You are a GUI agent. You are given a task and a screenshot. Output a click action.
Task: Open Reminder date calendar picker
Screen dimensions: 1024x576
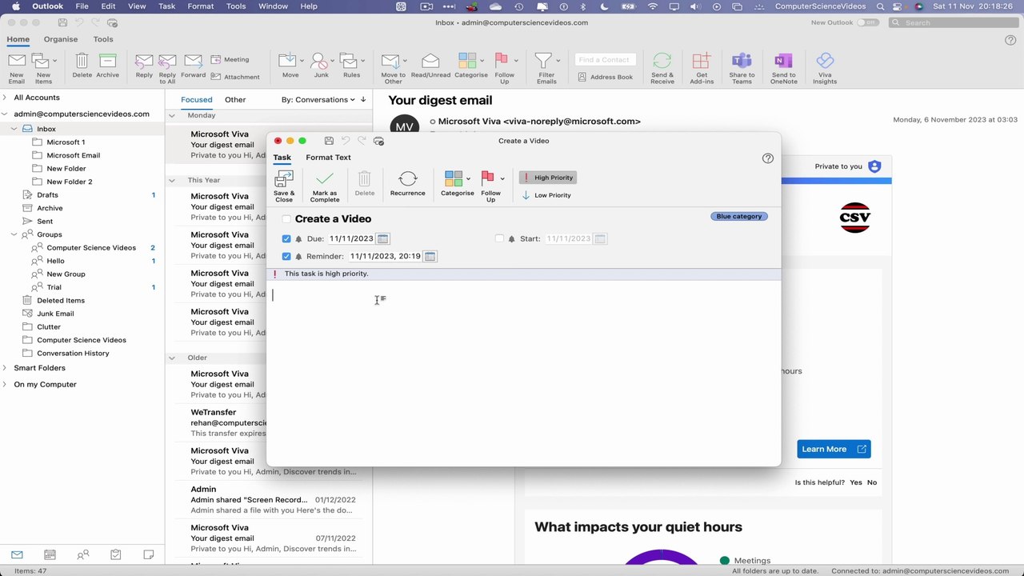[430, 256]
